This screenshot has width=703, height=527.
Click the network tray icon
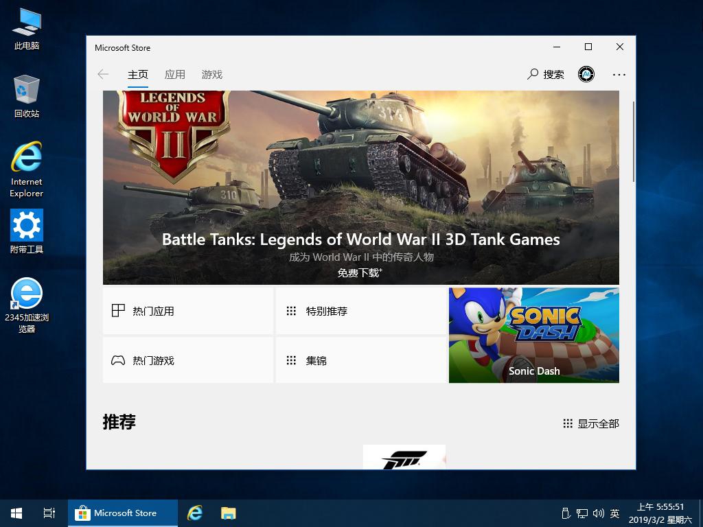coord(582,513)
